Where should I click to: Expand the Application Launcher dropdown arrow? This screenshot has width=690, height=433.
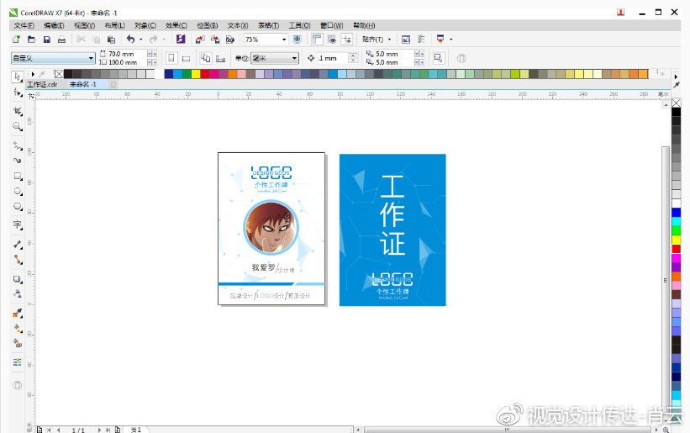tap(451, 40)
